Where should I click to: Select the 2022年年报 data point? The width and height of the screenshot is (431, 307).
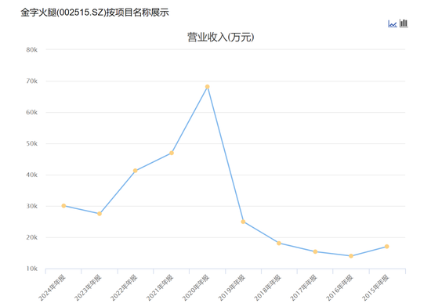pos(136,171)
